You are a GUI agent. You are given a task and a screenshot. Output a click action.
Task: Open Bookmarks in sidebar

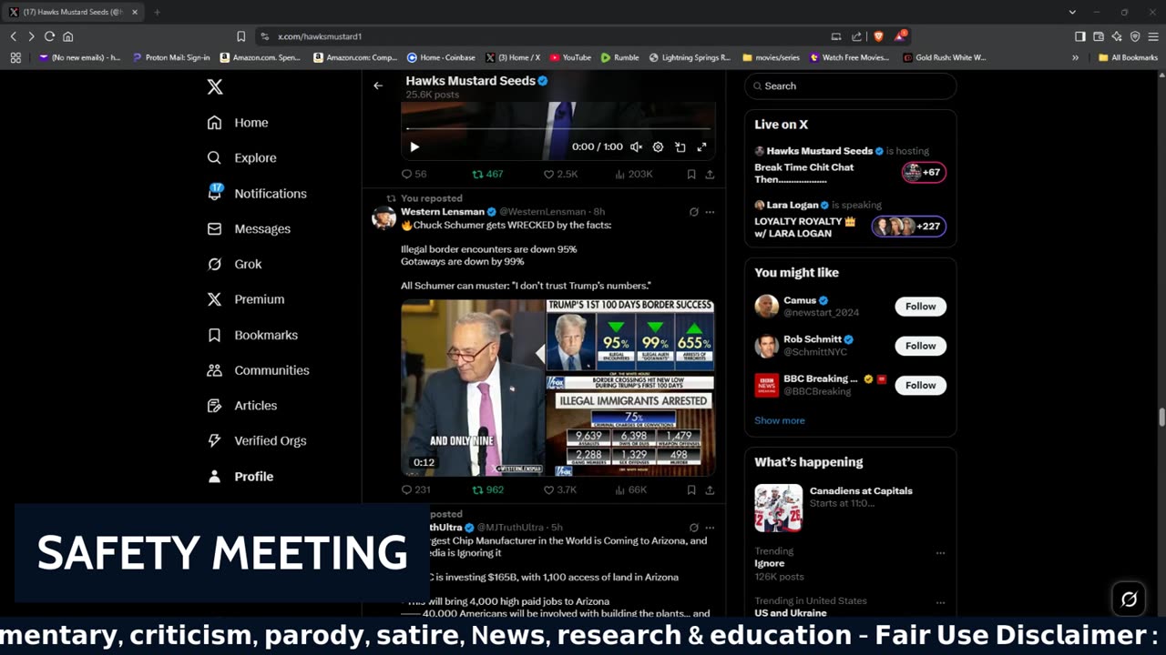click(x=252, y=335)
